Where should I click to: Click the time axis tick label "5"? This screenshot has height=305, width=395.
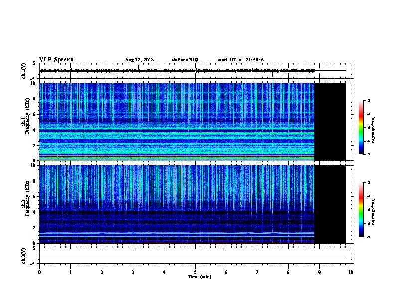coord(195,272)
